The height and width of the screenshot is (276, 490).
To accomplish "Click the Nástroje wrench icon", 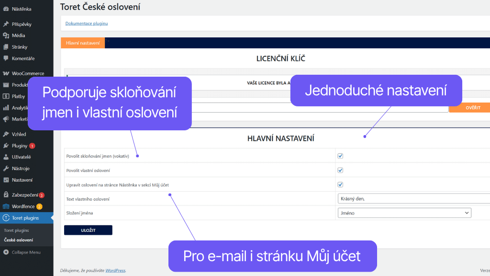I will pos(6,168).
